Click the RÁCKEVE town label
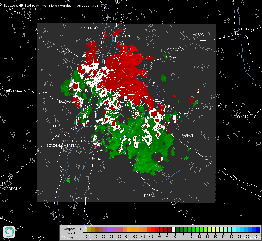The height and width of the screenshot is (241, 262). point(81,198)
